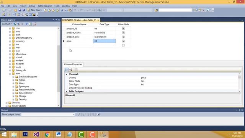The height and width of the screenshot is (138, 245).
Task: Open Google Chrome from the taskbar
Action: point(47,135)
